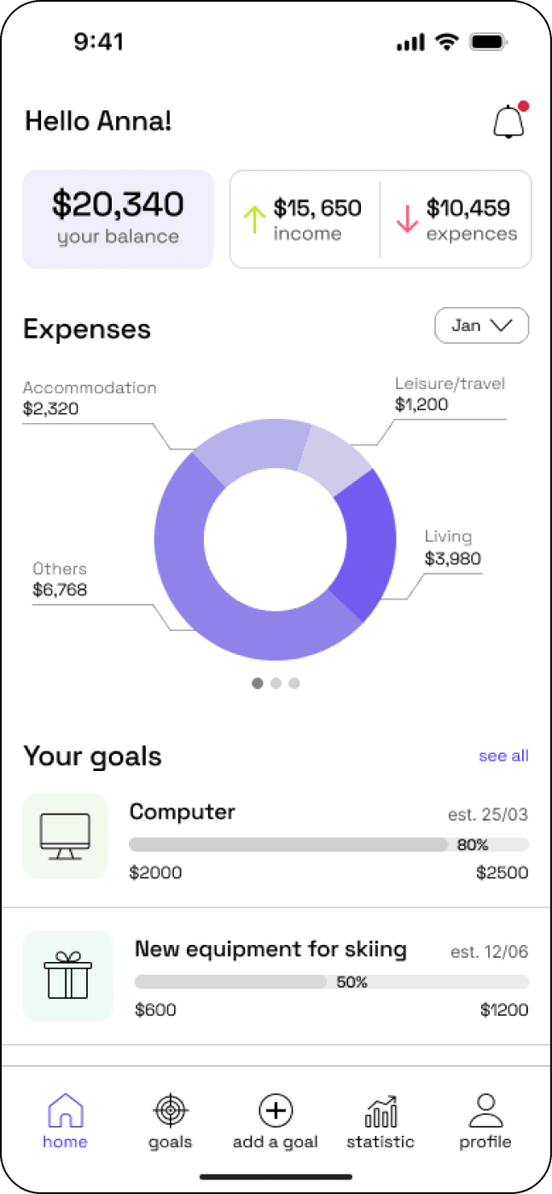
Task: Select the third chart page dot
Action: coord(294,683)
